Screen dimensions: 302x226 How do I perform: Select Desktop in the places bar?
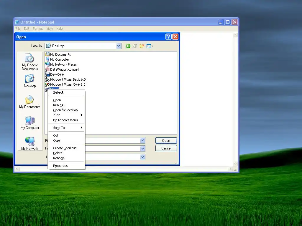coord(30,81)
